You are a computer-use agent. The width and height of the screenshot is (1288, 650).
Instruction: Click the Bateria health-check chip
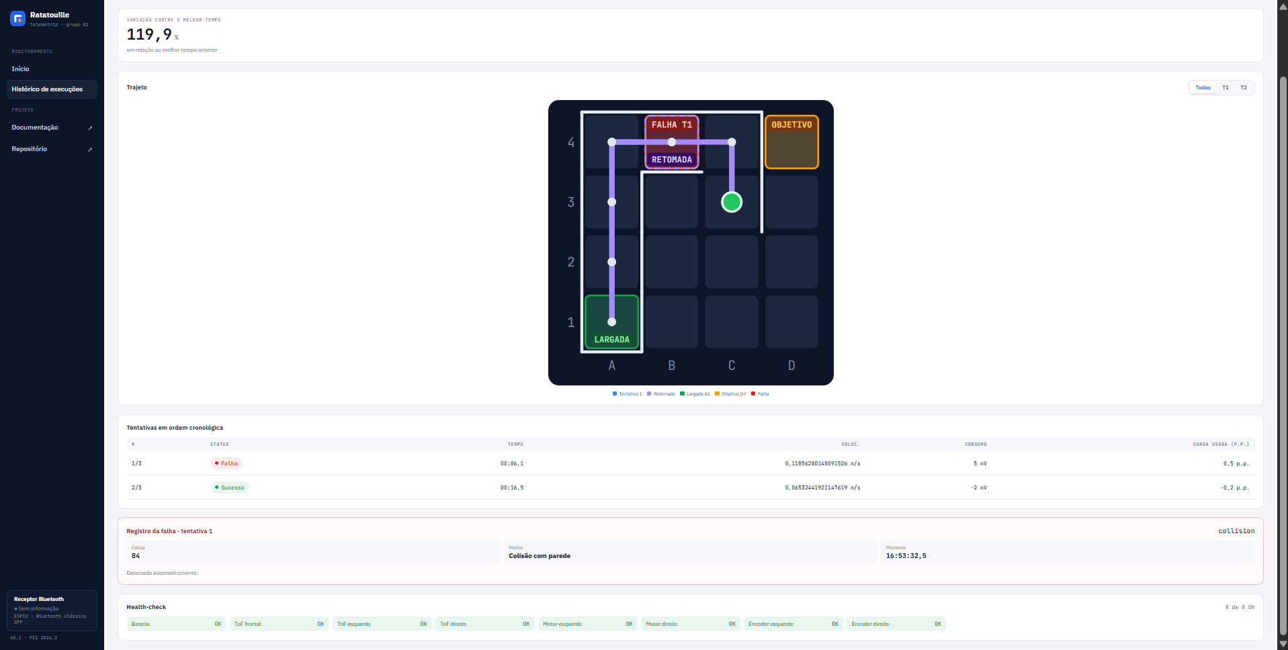[x=177, y=624]
